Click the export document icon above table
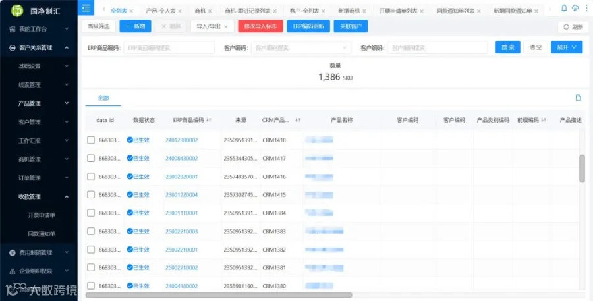Screen dimensions: 593x301 (x=578, y=98)
